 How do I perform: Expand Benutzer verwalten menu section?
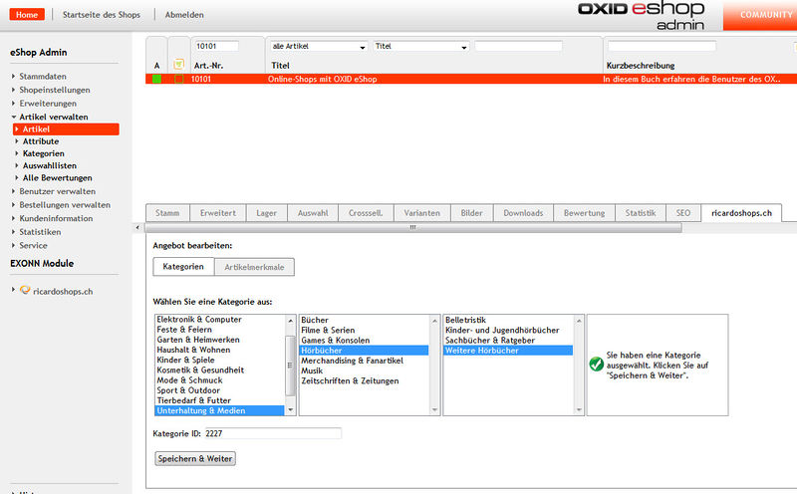[x=57, y=191]
